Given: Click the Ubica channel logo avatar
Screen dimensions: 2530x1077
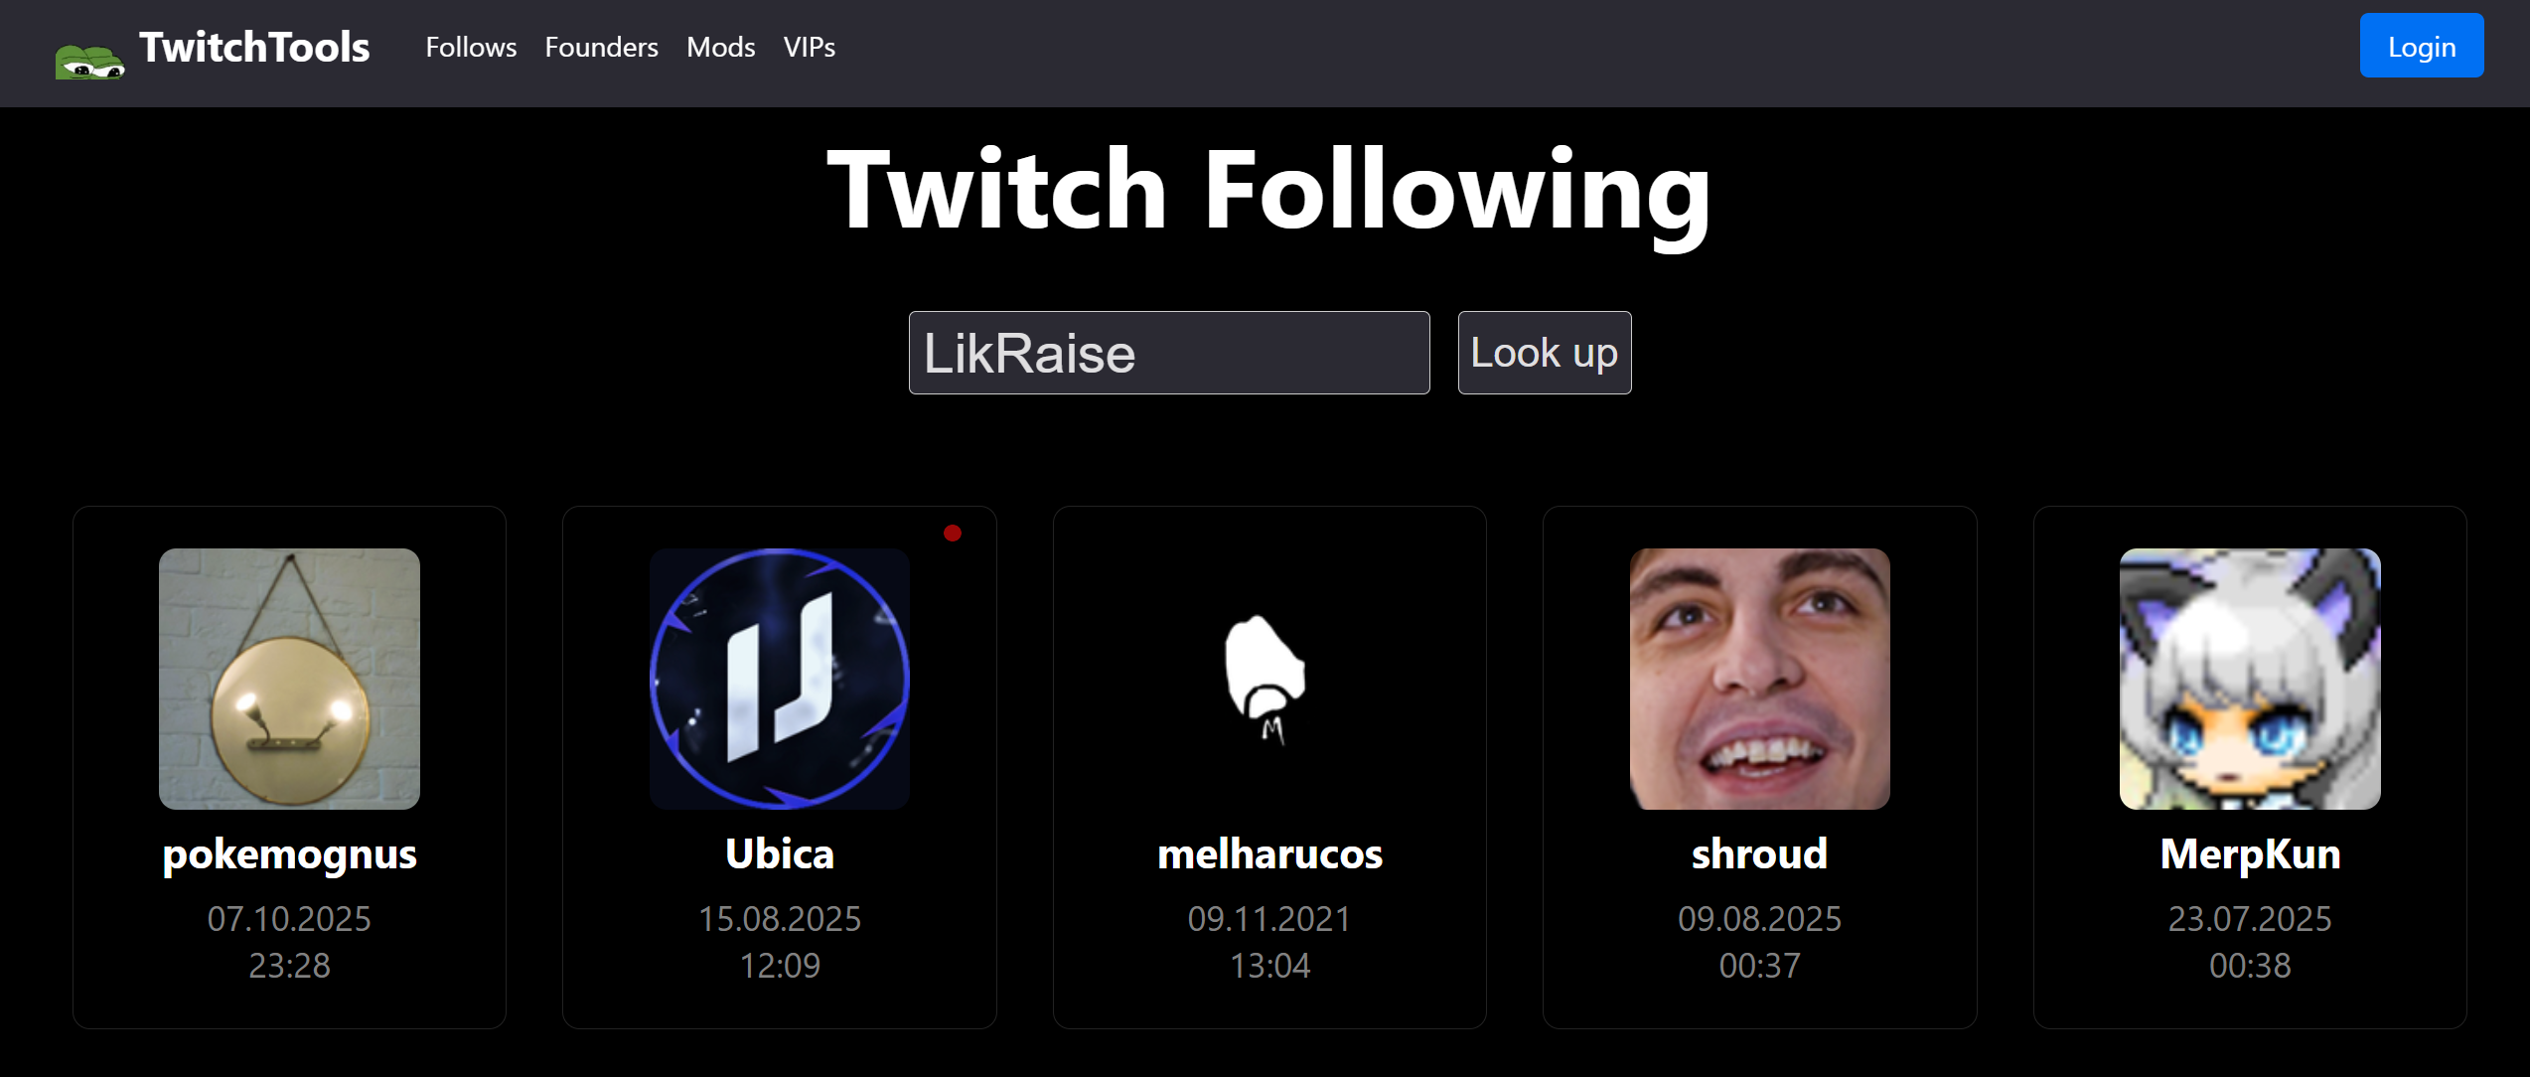Looking at the screenshot, I should (x=780, y=679).
